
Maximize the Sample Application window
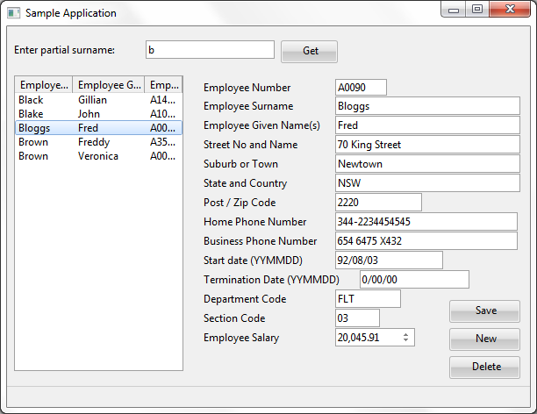point(477,10)
